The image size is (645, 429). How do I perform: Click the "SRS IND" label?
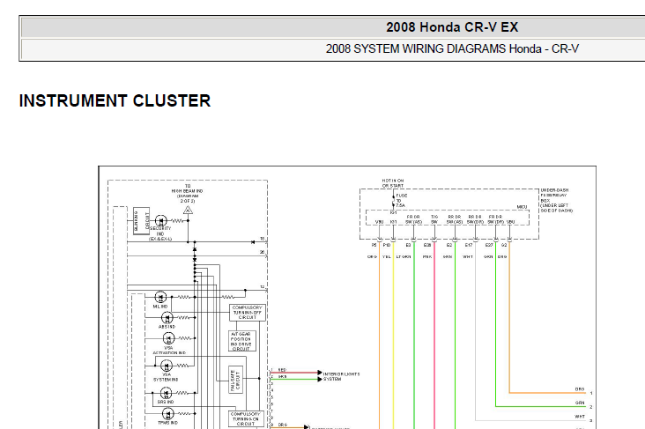[166, 402]
